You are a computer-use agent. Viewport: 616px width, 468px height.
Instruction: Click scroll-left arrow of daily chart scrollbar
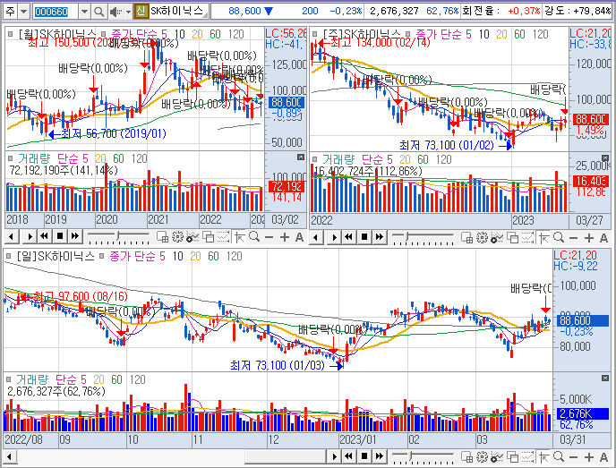pyautogui.click(x=11, y=456)
